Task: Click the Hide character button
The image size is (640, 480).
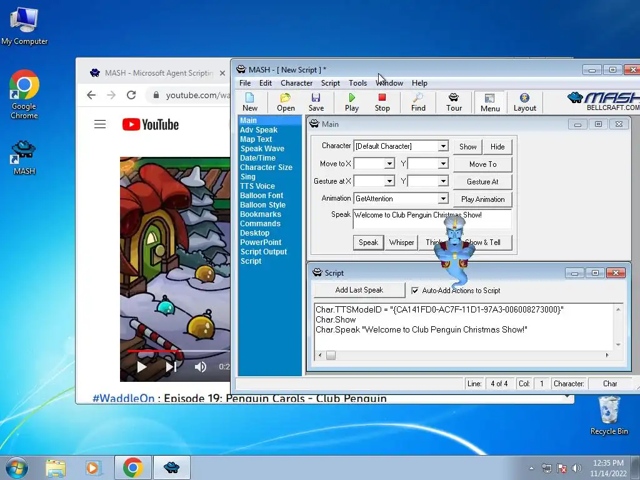Action: (x=497, y=146)
